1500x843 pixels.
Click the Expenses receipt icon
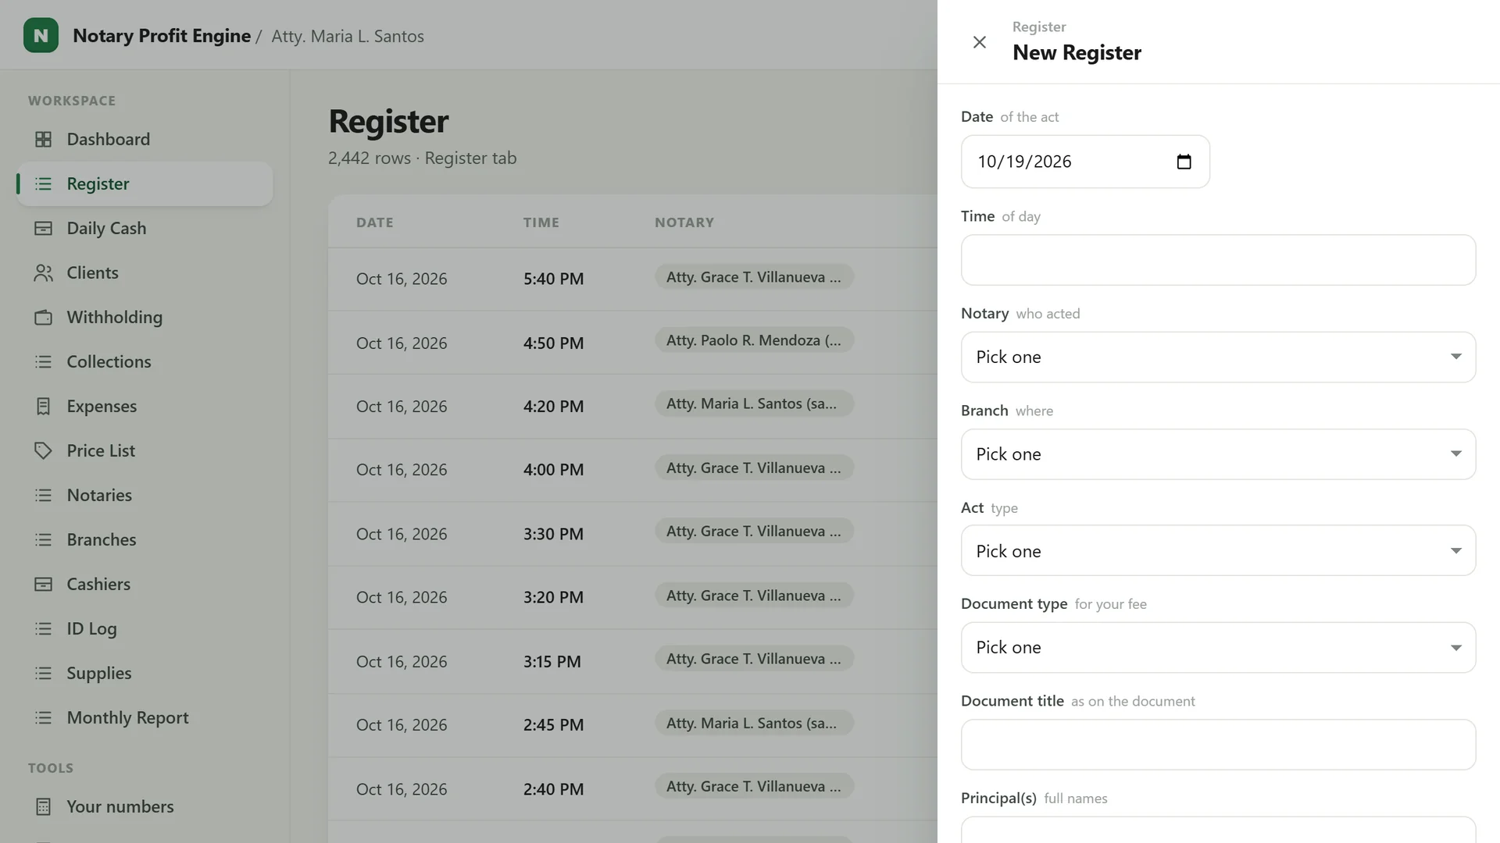coord(44,406)
